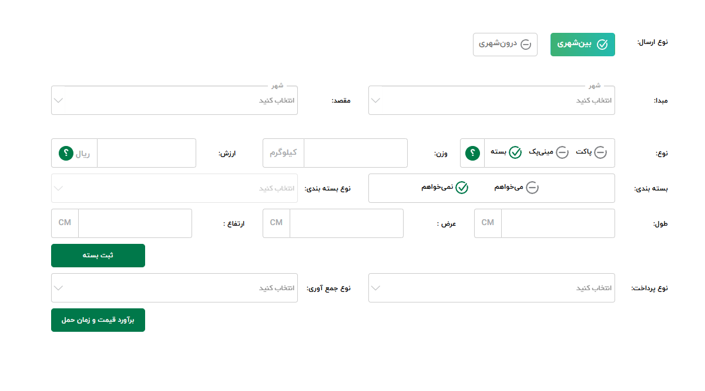Select the بین‌شهری shipping option
The height and width of the screenshot is (391, 705).
coord(582,45)
